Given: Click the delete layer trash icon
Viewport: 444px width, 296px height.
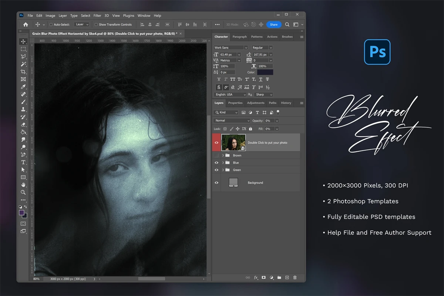Looking at the screenshot, I should click(295, 277).
